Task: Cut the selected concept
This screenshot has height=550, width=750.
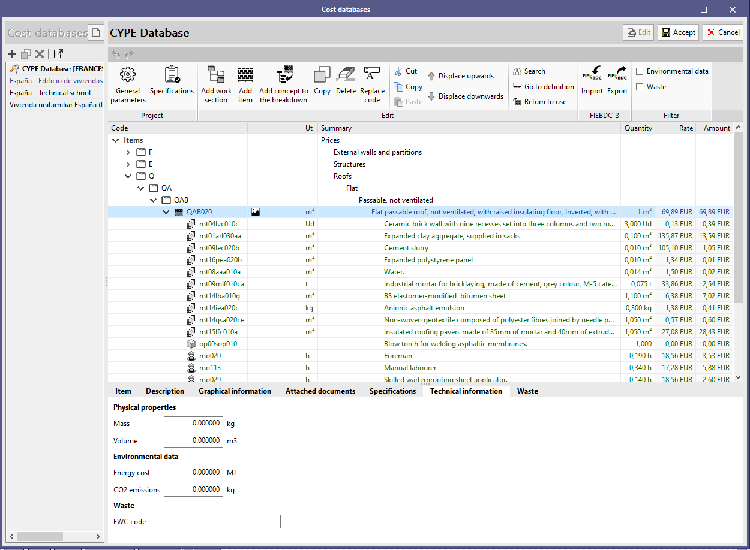Action: click(406, 71)
